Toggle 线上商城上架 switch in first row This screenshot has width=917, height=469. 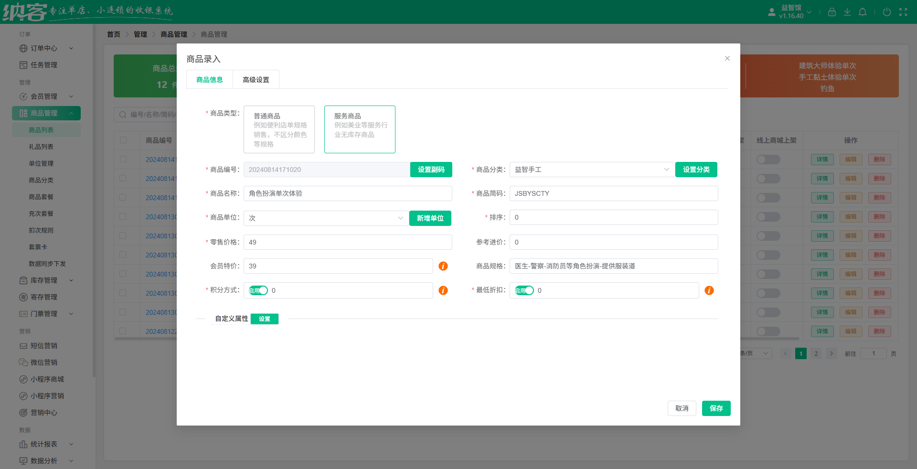768,160
